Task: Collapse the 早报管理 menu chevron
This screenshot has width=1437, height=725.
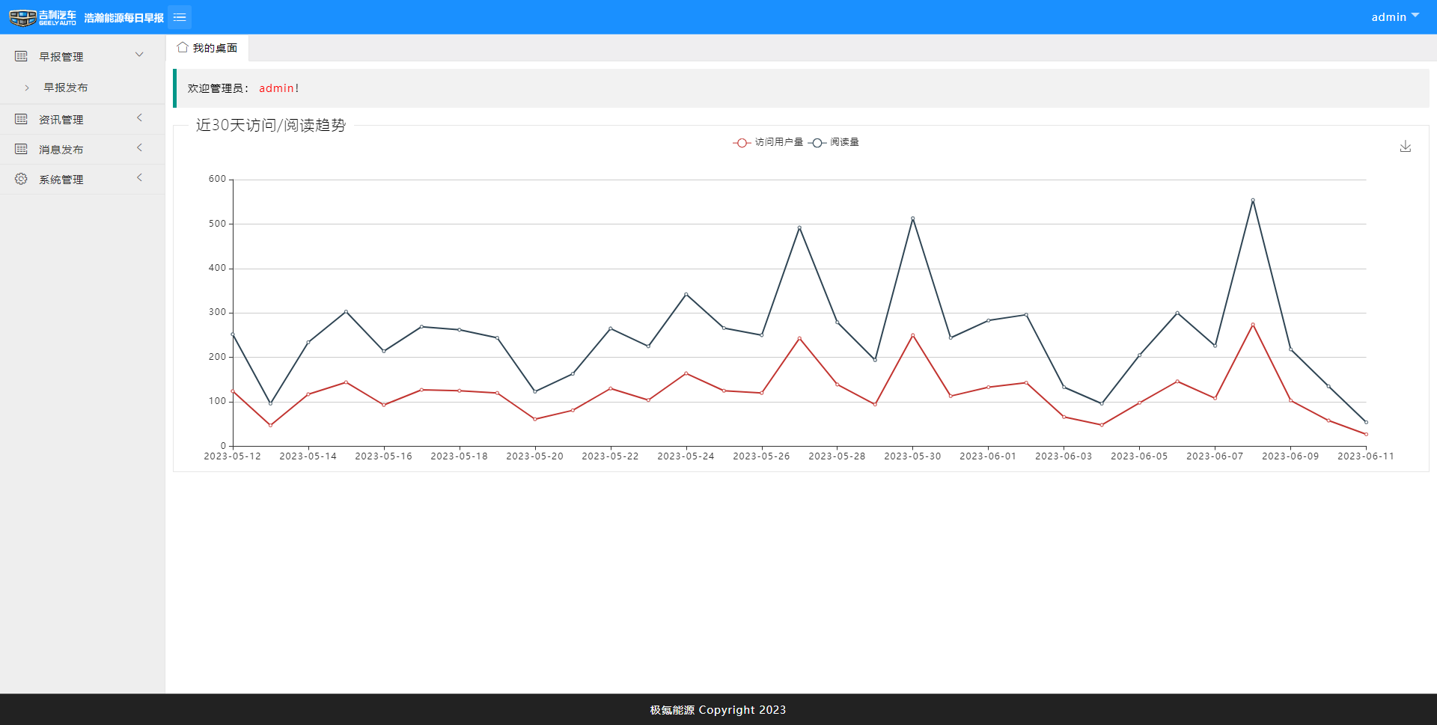Action: tap(139, 55)
